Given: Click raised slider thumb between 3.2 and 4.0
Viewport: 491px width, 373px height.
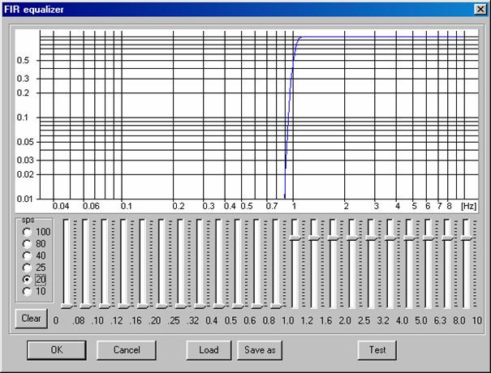Looking at the screenshot, I should point(390,238).
